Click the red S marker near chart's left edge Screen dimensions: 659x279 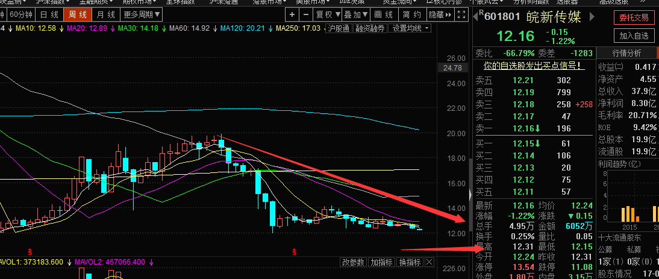click(x=30, y=252)
